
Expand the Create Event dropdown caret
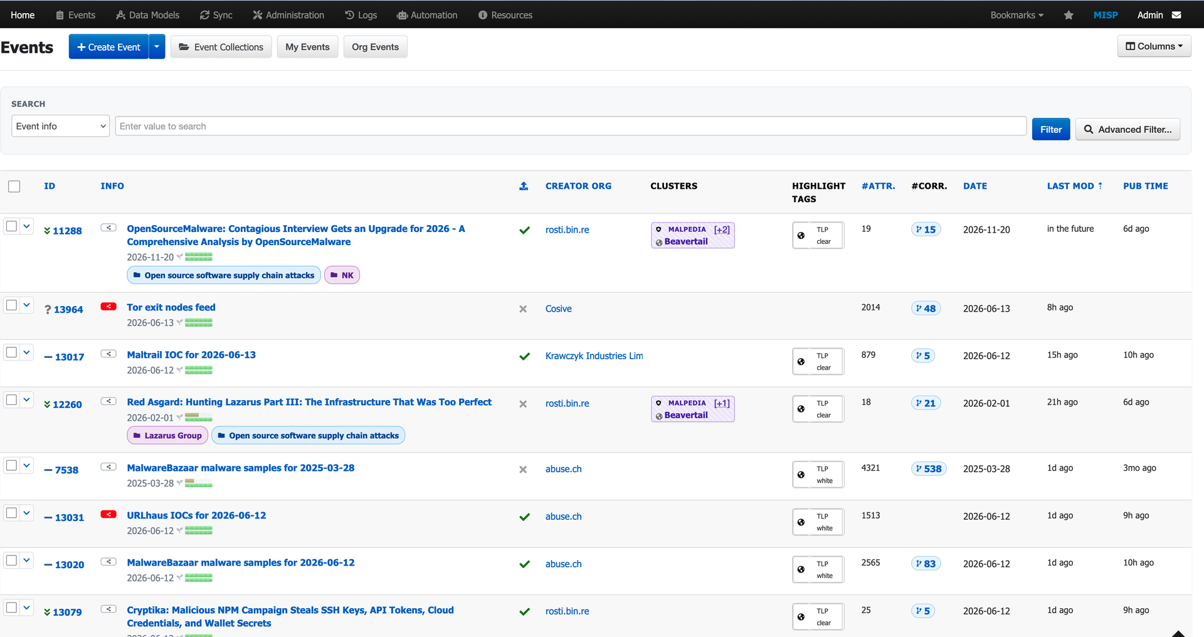(157, 47)
